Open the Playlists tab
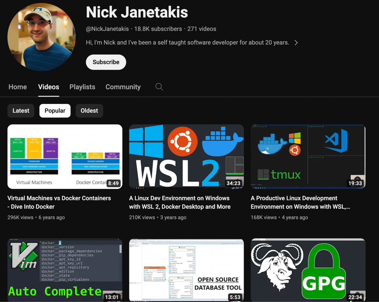379x302 pixels. click(x=82, y=87)
